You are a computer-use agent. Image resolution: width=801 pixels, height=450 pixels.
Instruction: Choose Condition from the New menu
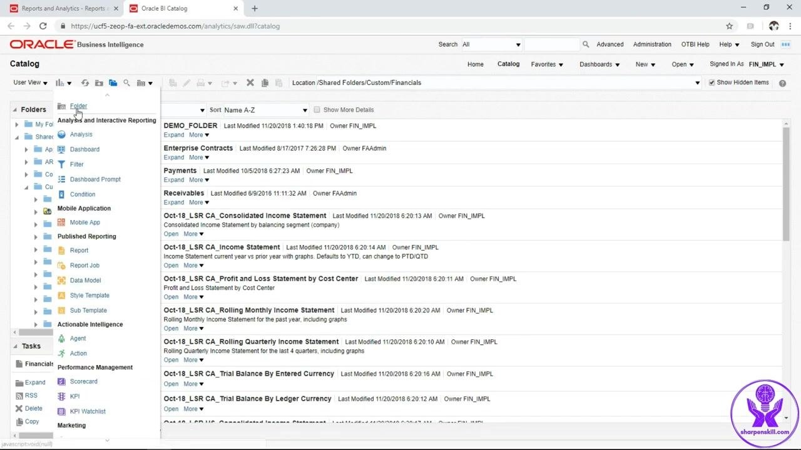[83, 194]
